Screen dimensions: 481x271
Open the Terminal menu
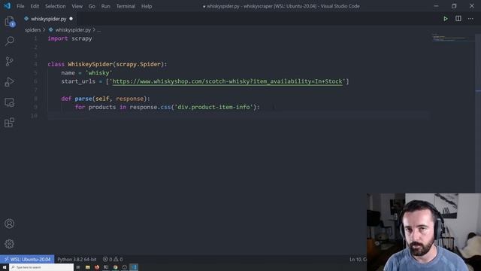pos(126,6)
